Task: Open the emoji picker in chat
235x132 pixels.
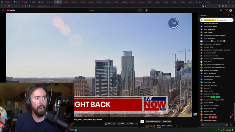Action: pos(227,125)
